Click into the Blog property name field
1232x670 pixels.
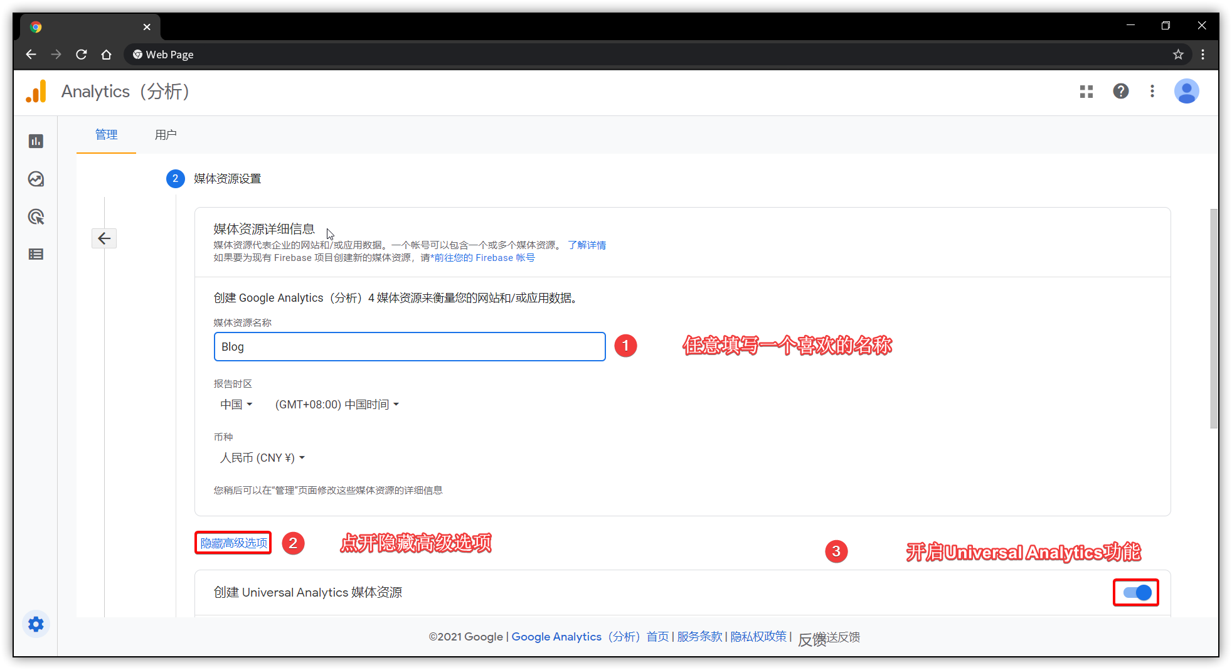(410, 347)
